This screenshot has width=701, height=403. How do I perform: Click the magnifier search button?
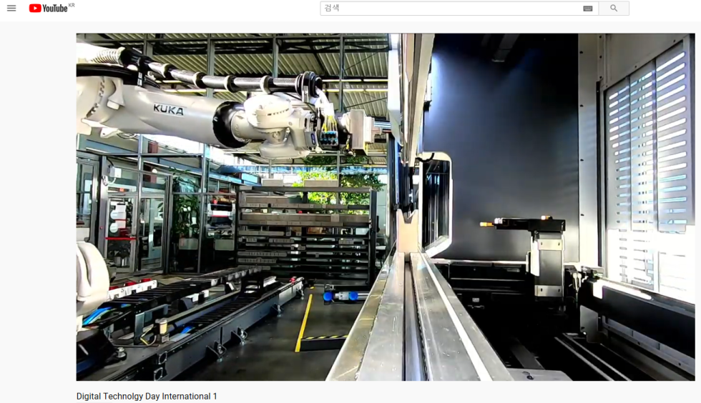614,8
